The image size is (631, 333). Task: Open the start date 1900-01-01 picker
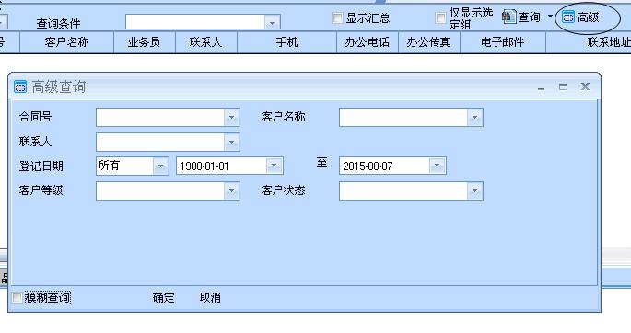click(275, 166)
